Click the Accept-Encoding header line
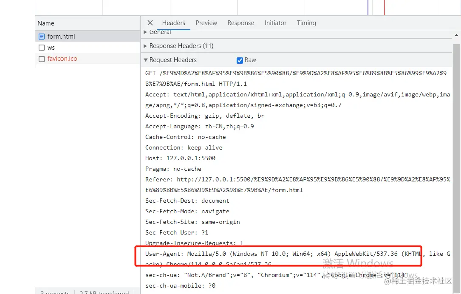461x294 pixels. (205, 116)
